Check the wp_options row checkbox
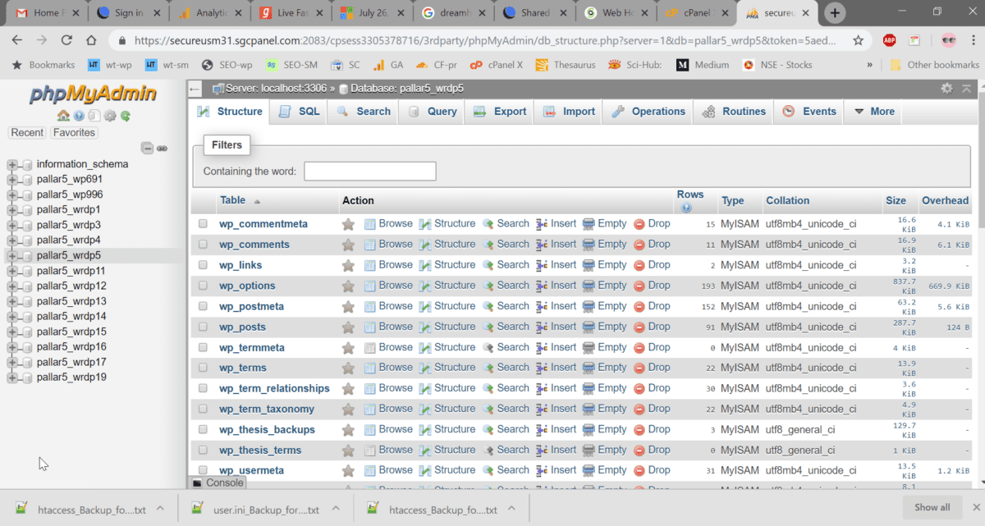985x526 pixels. tap(202, 285)
